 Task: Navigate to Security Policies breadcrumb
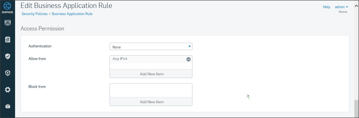[x=35, y=14]
